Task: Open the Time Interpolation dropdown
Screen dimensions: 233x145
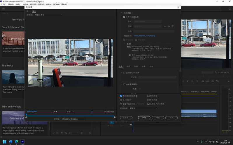Action: tap(143, 108)
